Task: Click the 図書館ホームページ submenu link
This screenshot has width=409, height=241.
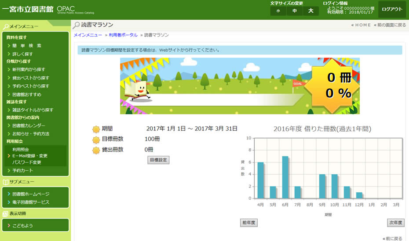Action: click(x=31, y=194)
